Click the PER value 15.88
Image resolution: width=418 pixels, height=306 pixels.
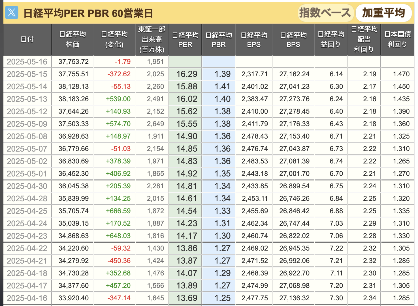click(187, 87)
